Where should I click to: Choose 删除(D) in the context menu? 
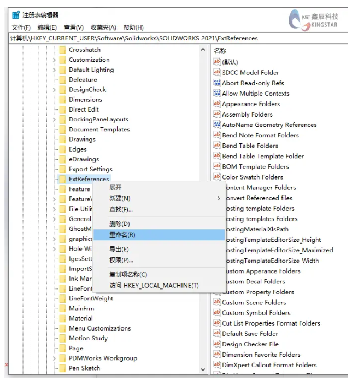click(159, 224)
